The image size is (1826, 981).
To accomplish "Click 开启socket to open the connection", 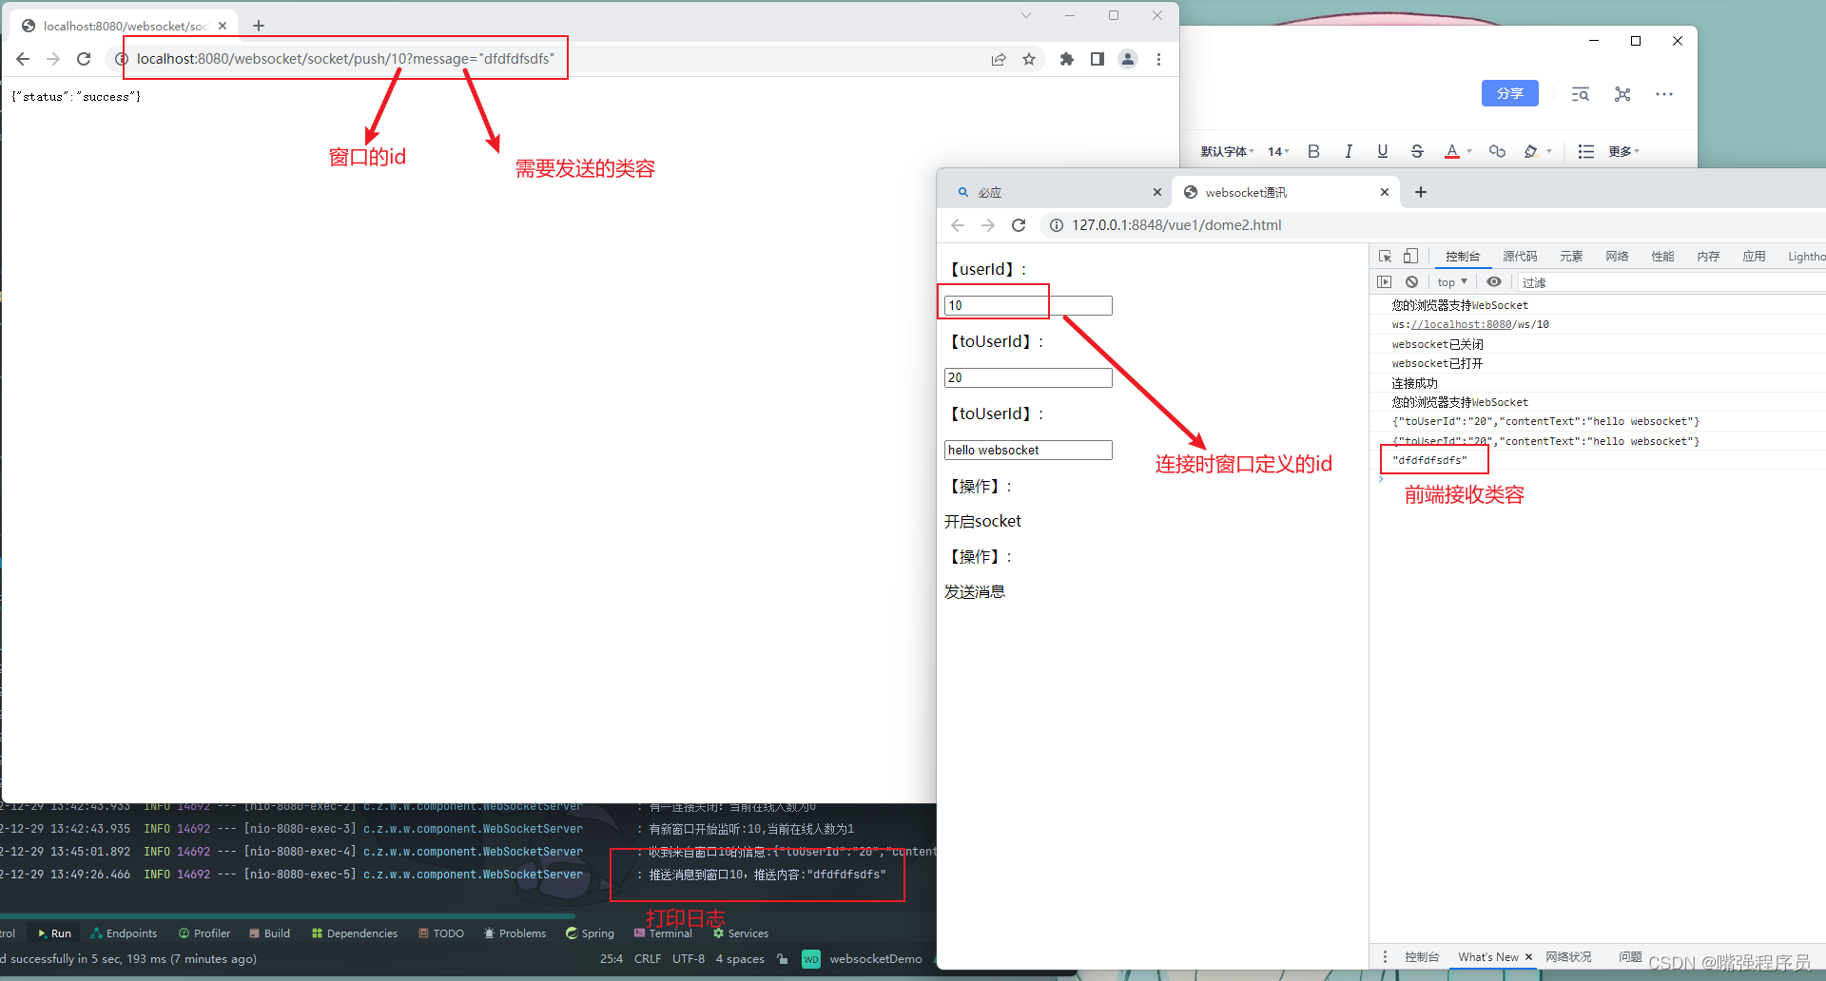I will (x=982, y=521).
